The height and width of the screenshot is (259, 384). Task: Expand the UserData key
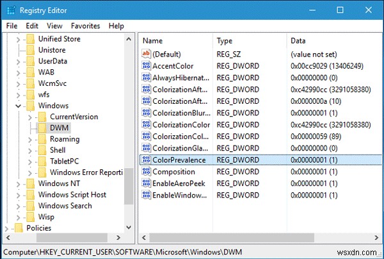18,62
